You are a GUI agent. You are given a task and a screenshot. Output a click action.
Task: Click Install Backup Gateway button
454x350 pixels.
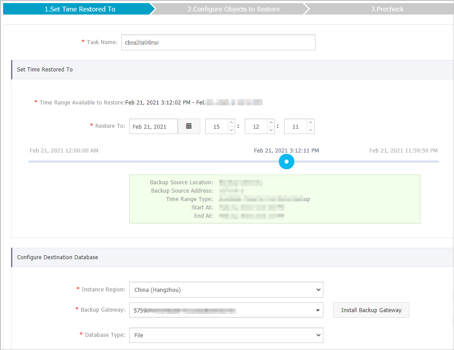tap(371, 310)
